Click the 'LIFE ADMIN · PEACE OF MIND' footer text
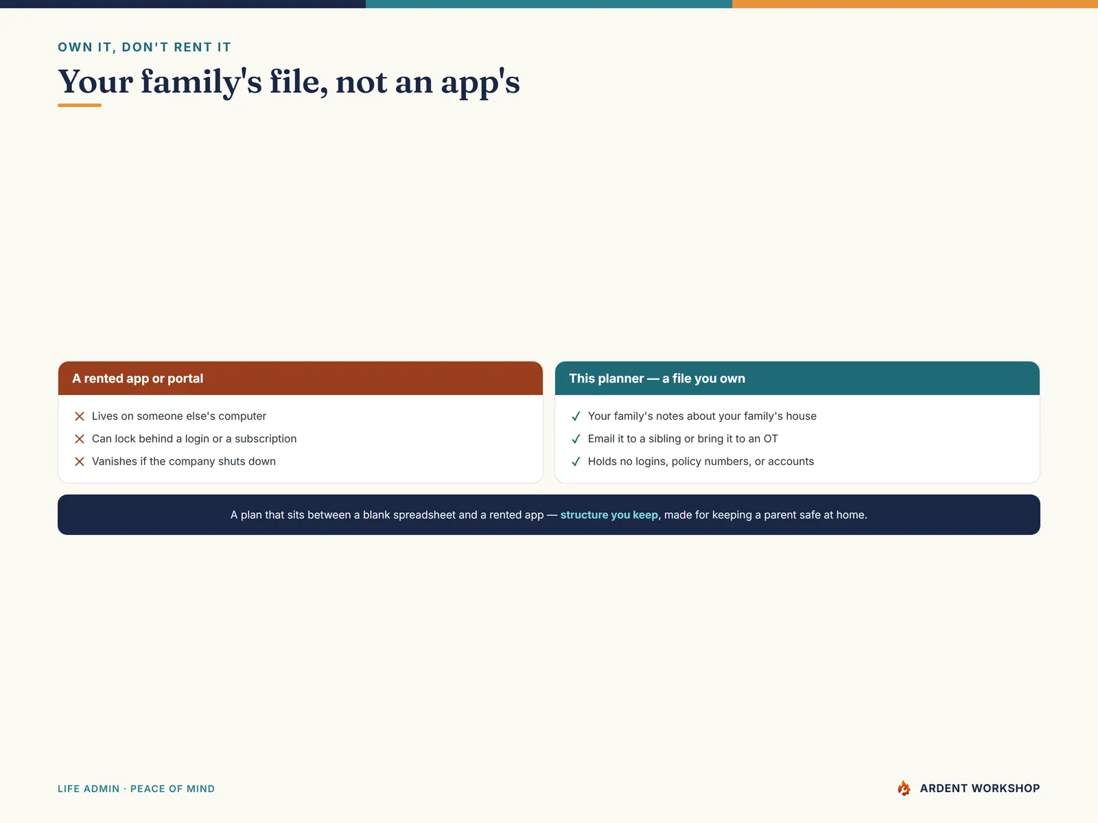Image resolution: width=1098 pixels, height=823 pixels. coord(137,789)
